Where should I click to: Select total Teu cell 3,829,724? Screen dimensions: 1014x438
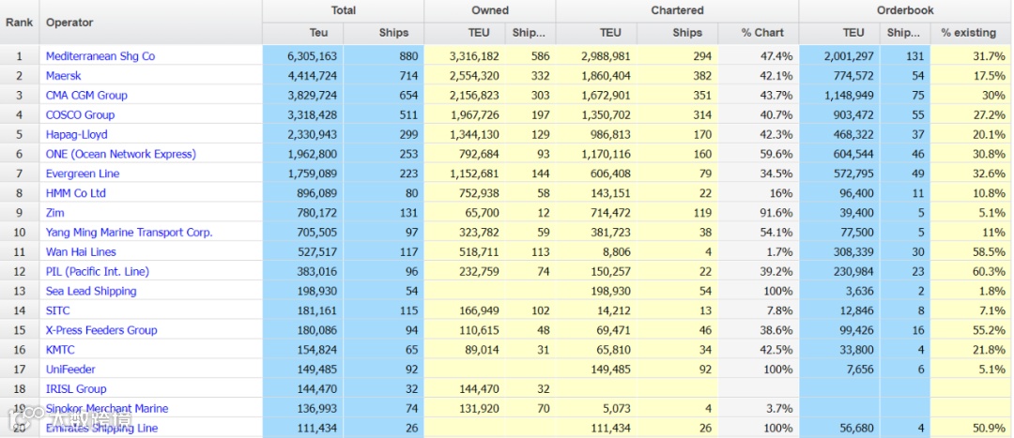tap(302, 95)
